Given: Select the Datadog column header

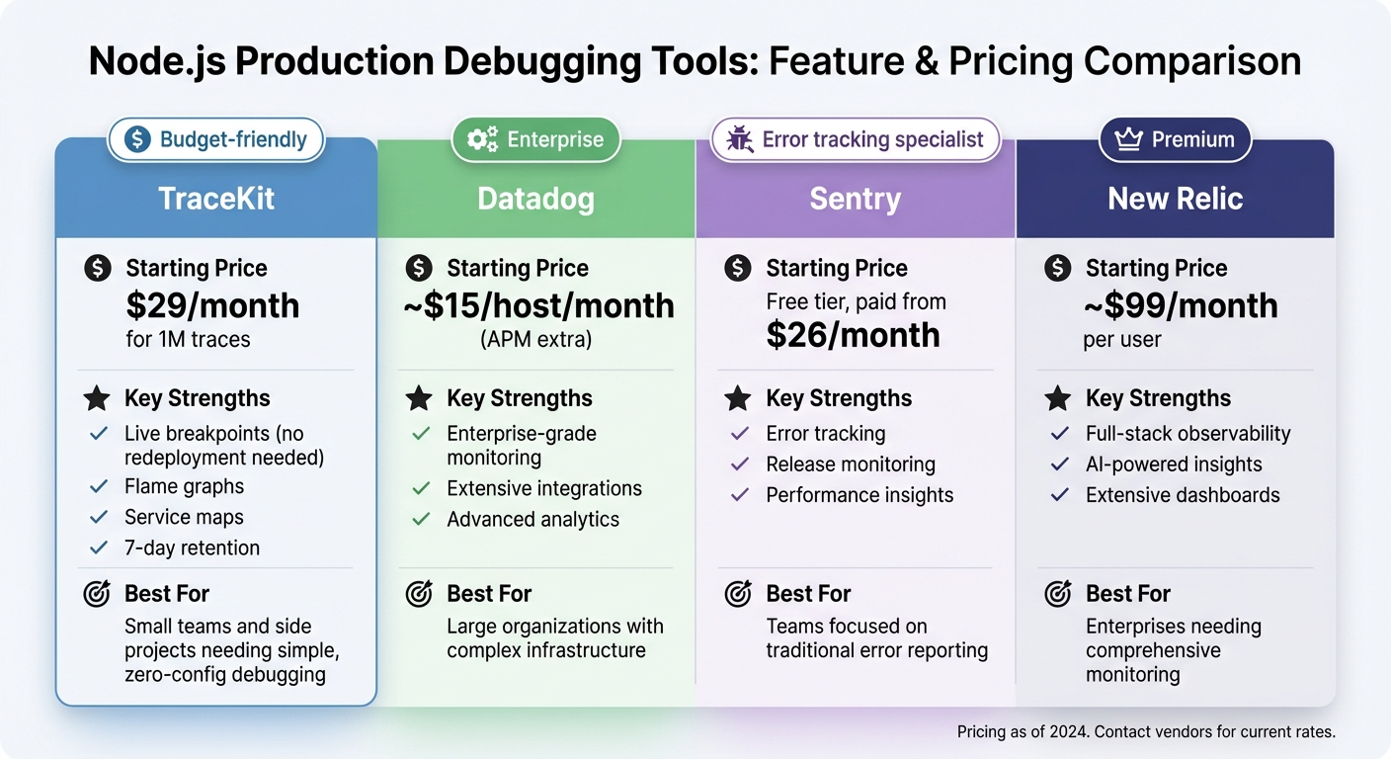Looking at the screenshot, I should [x=536, y=199].
